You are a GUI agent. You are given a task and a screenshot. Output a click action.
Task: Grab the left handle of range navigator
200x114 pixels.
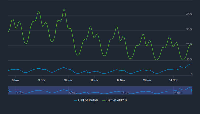9,90
